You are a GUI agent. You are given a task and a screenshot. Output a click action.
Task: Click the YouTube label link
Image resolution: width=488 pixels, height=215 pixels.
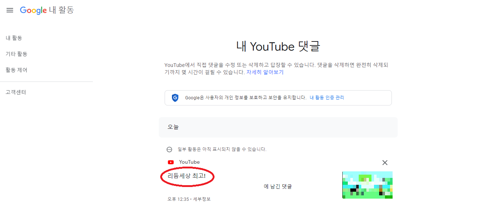pos(189,162)
